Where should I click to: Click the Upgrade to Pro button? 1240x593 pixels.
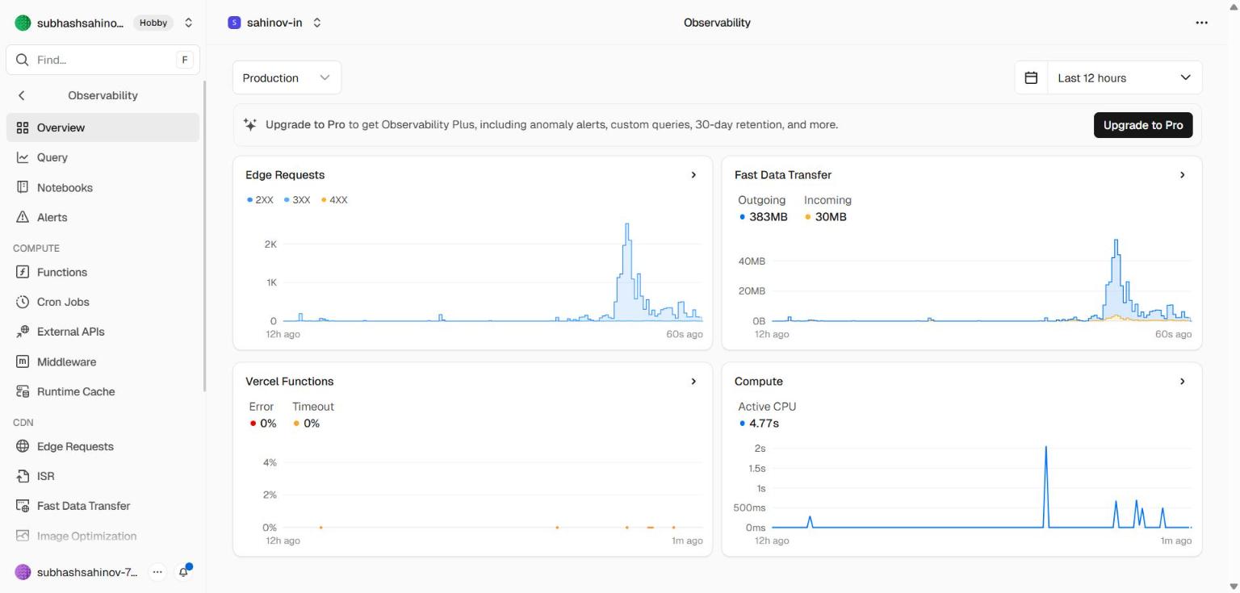click(x=1143, y=125)
